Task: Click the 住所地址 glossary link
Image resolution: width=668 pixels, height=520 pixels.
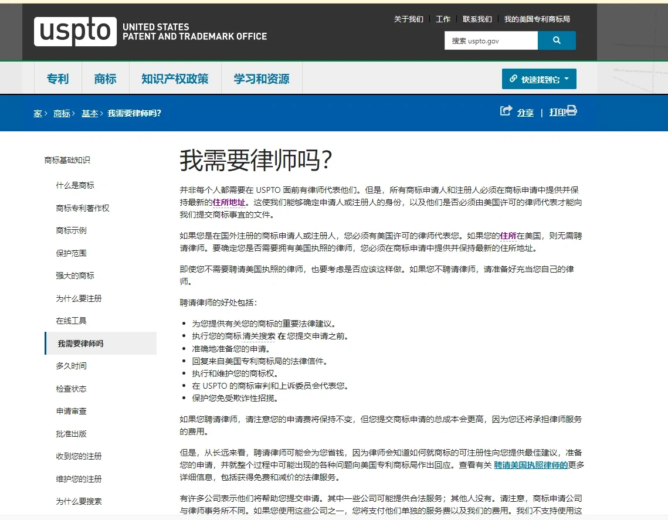Action: coord(229,202)
